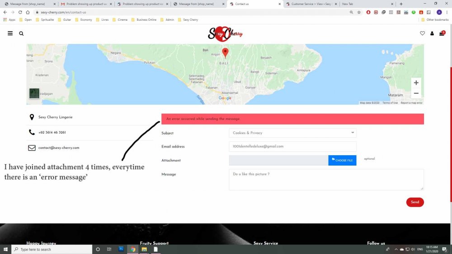The image size is (452, 254).
Task: Bookmark this page with star icon
Action: pos(359,12)
